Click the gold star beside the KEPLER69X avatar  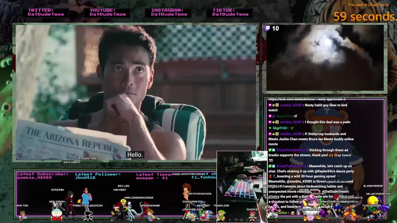[79, 201]
